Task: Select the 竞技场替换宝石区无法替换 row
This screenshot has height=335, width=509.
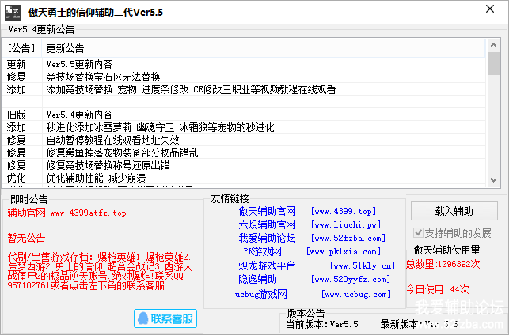Action: tap(103, 77)
